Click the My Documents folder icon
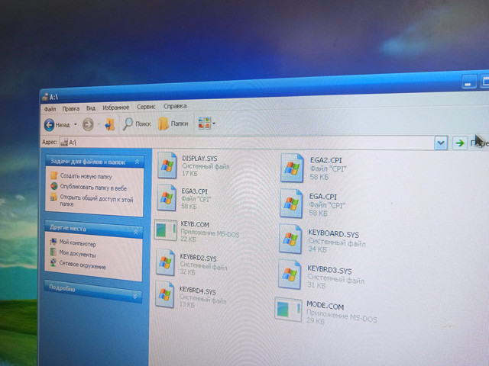 coord(53,252)
